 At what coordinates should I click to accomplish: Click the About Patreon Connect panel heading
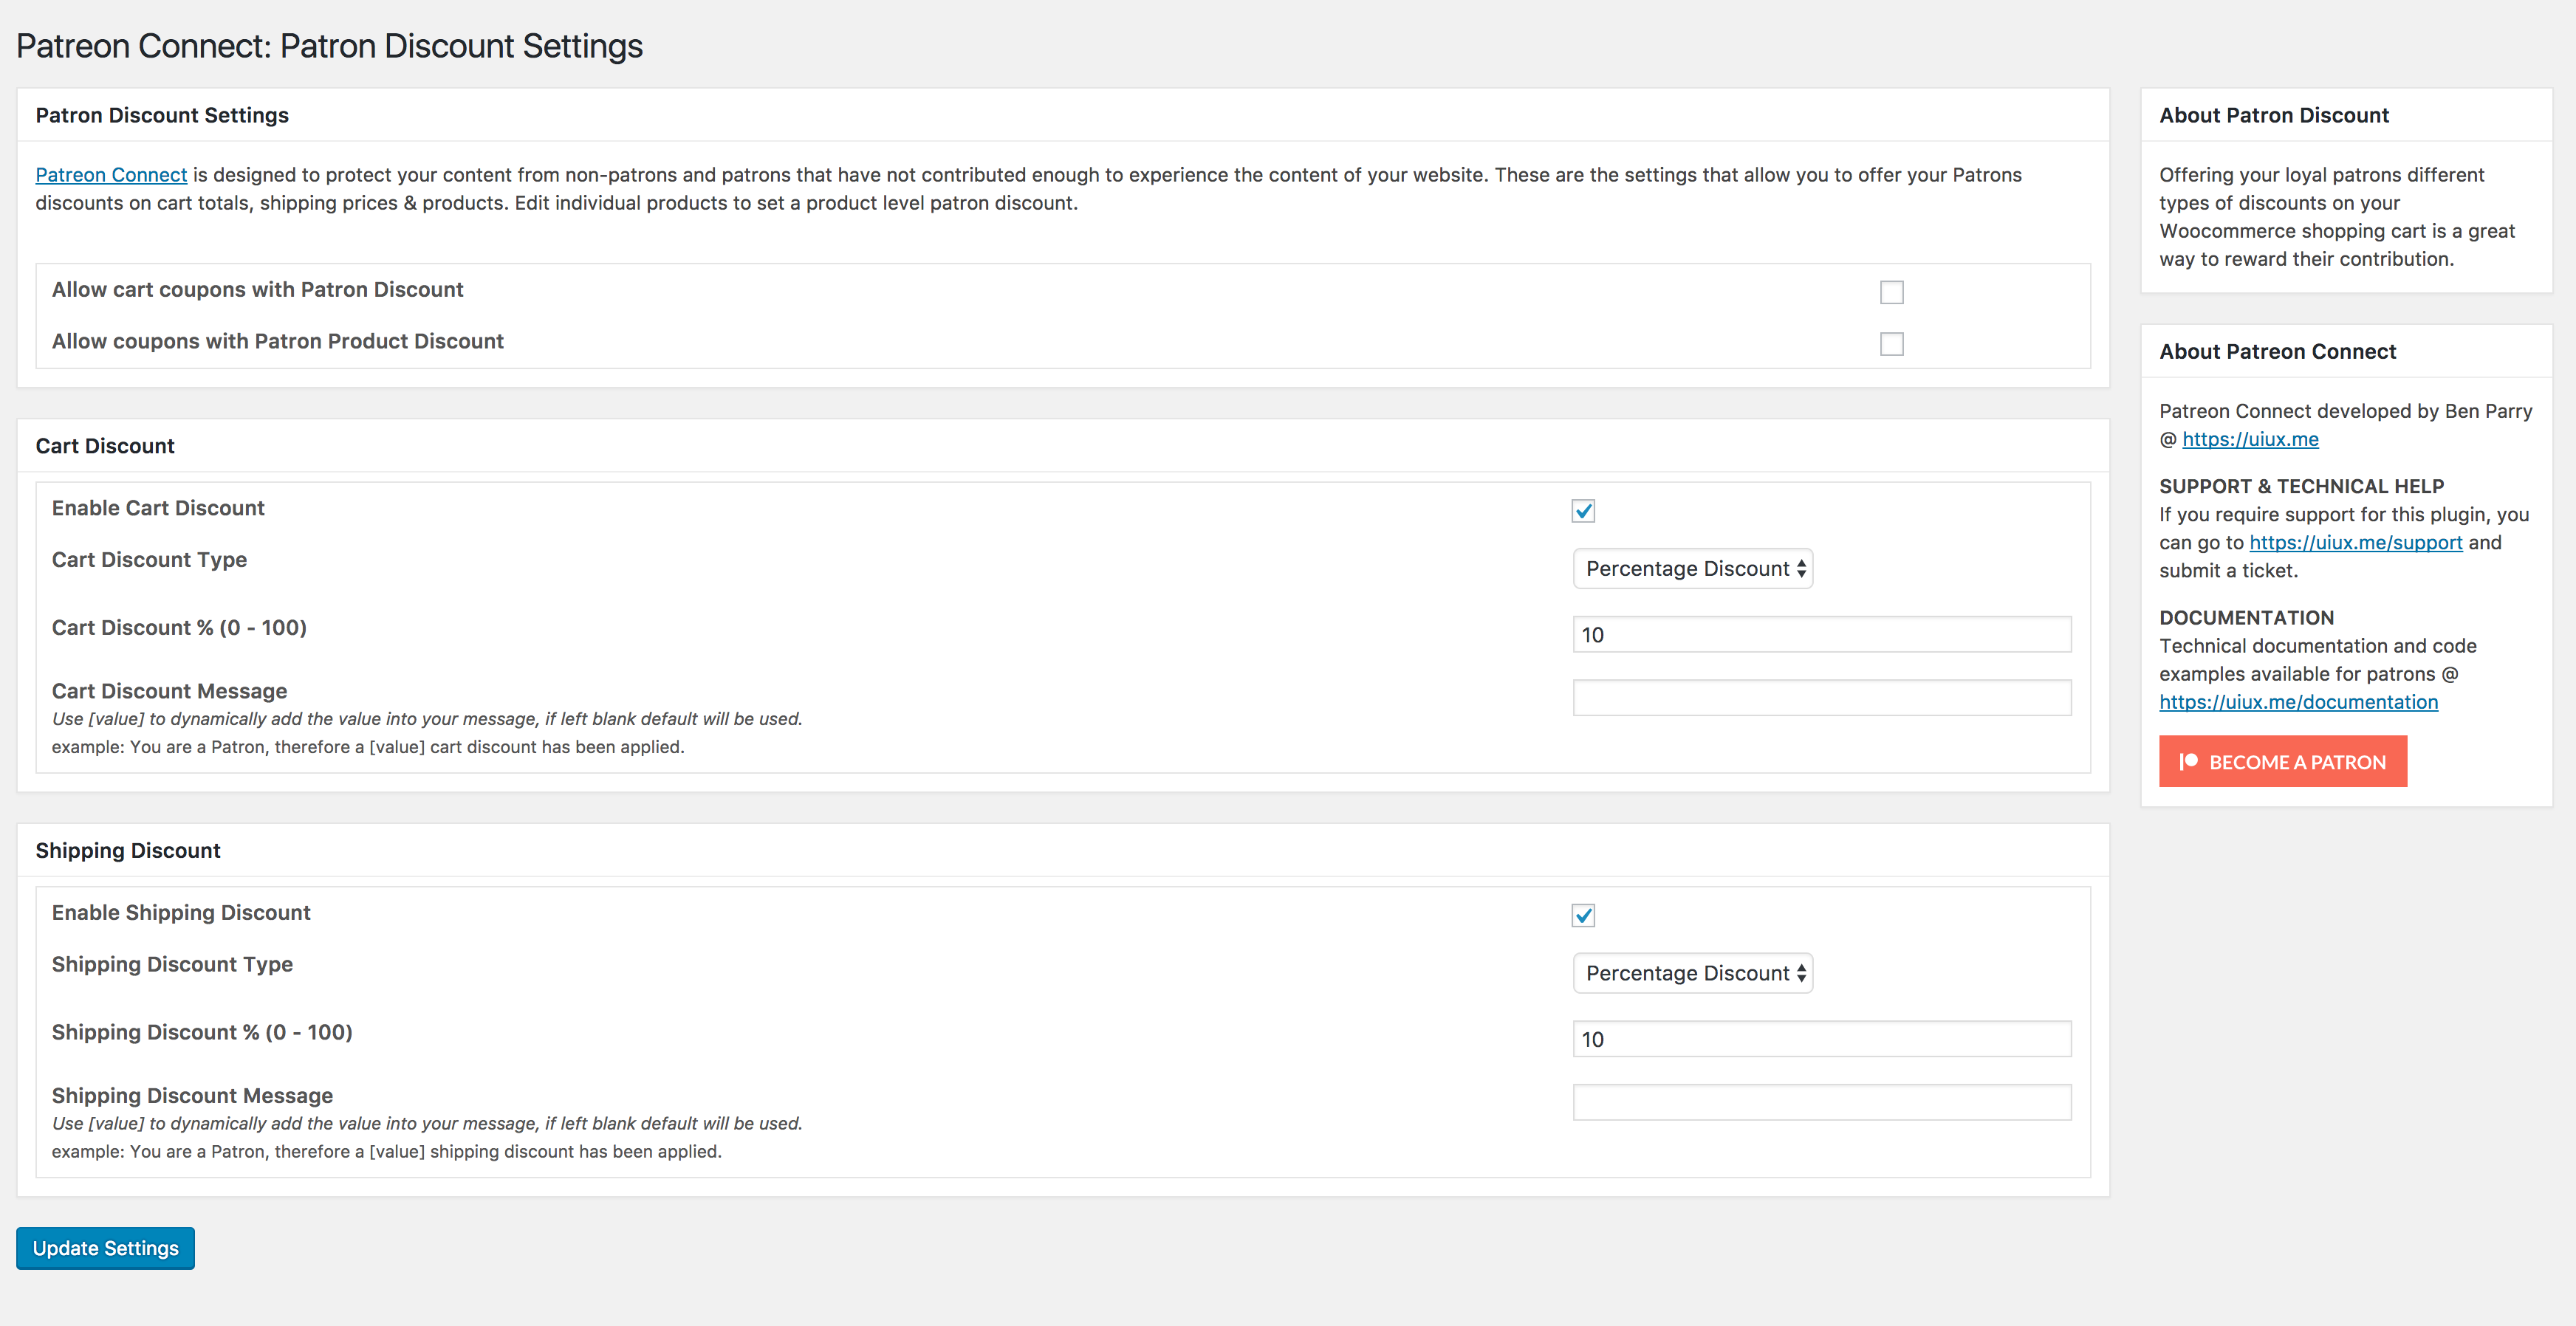point(2277,351)
